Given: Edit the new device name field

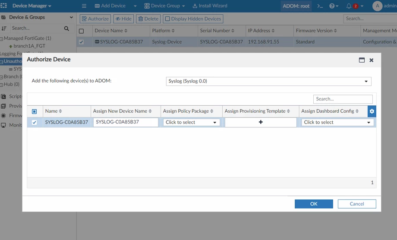Looking at the screenshot, I should (126, 122).
